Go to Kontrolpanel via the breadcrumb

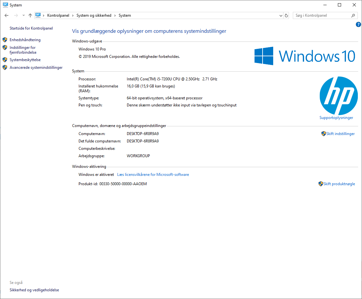[x=58, y=15]
